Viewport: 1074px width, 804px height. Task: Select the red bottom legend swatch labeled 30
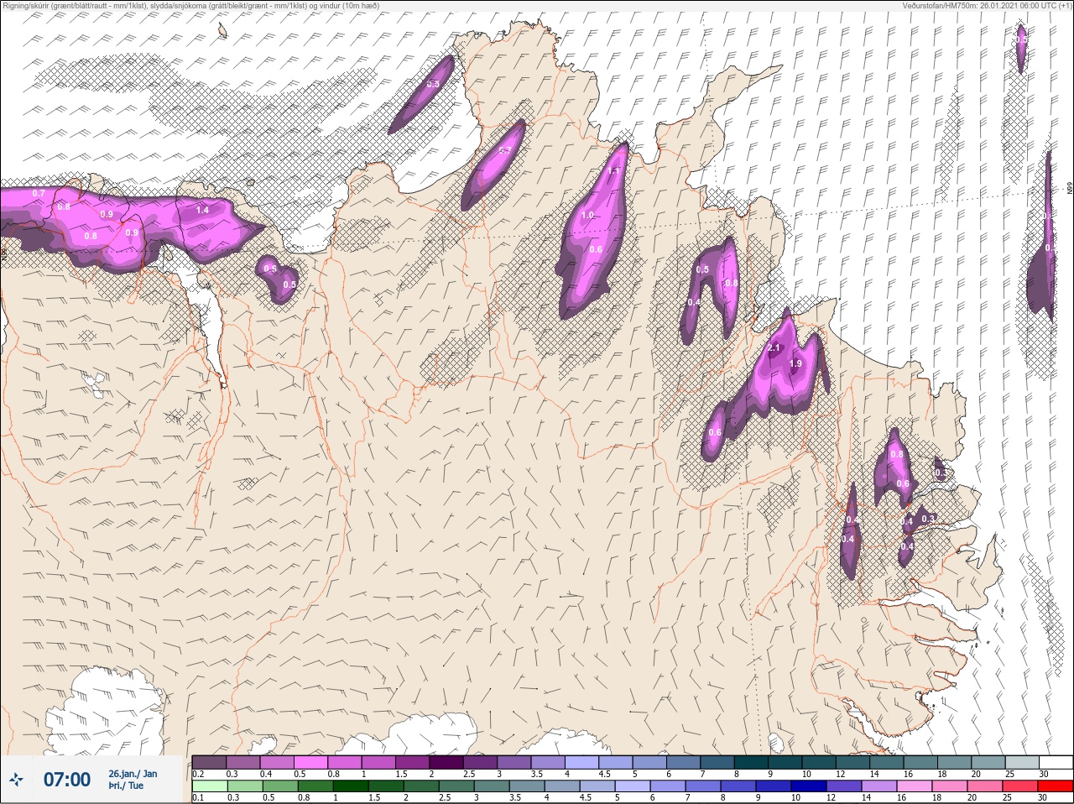pos(1056,786)
